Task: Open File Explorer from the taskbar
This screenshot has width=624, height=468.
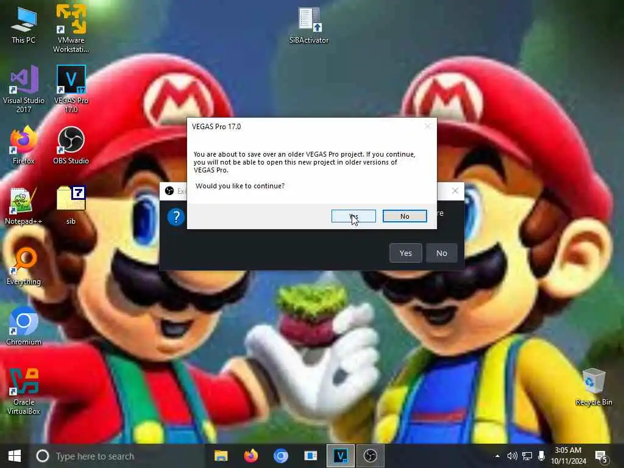Action: click(221, 456)
